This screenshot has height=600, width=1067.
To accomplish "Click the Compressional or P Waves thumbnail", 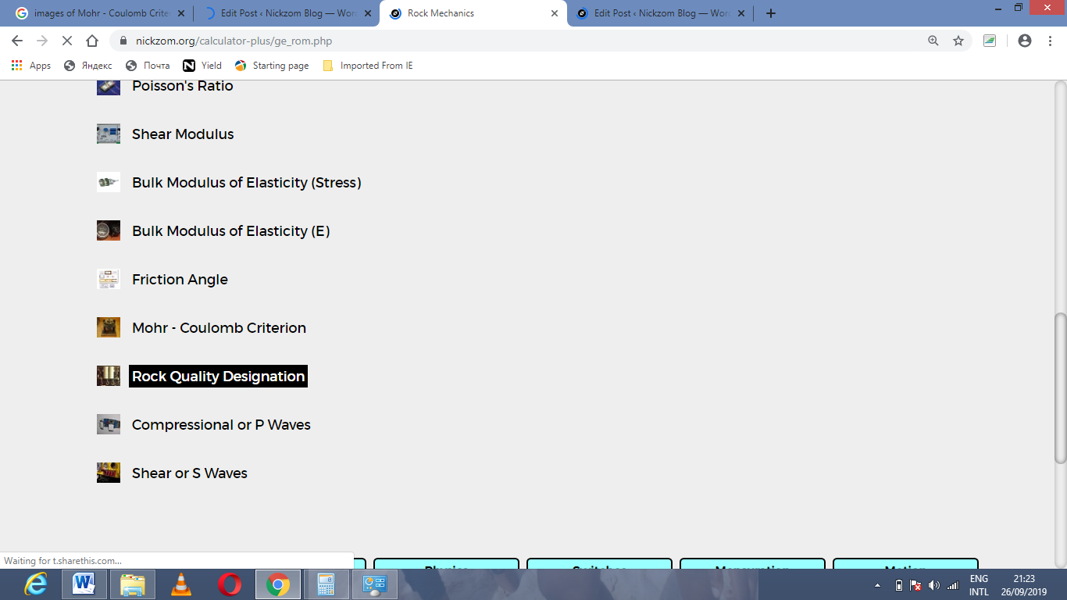I will coord(109,424).
